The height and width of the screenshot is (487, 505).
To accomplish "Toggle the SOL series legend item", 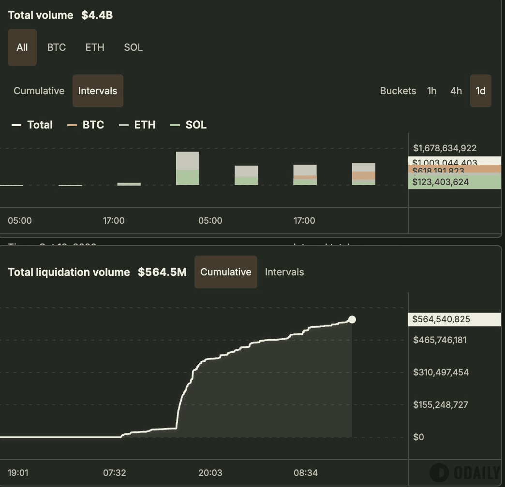I will pos(189,125).
